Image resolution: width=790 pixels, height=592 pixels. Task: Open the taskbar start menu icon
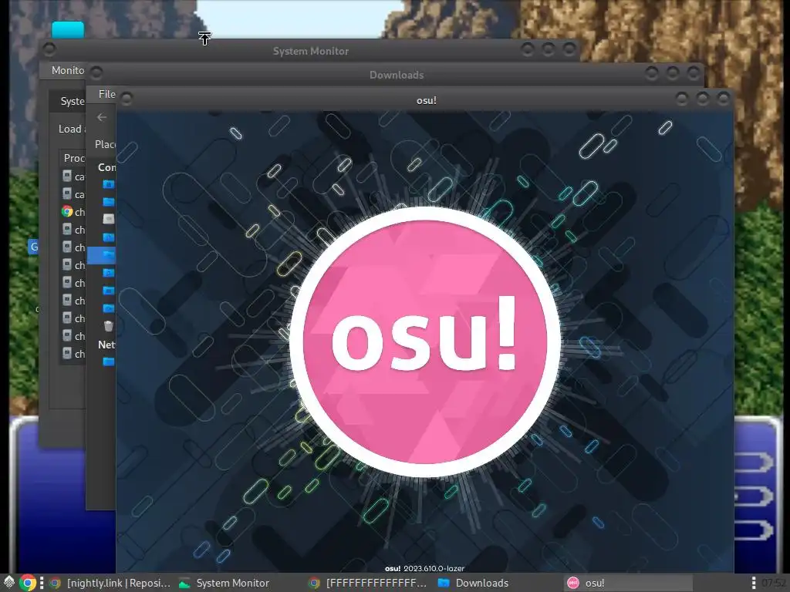tap(9, 583)
